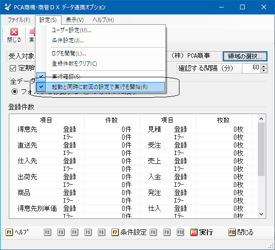Choose ユーザー設定(U)... from the menu

(x=100, y=30)
